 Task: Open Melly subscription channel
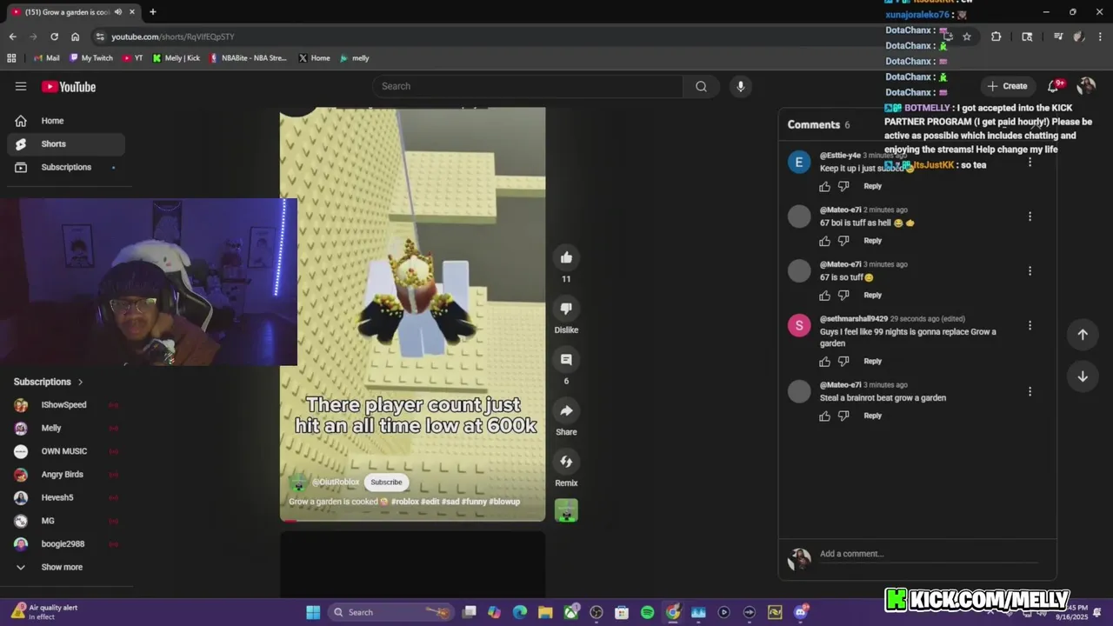tap(66, 428)
